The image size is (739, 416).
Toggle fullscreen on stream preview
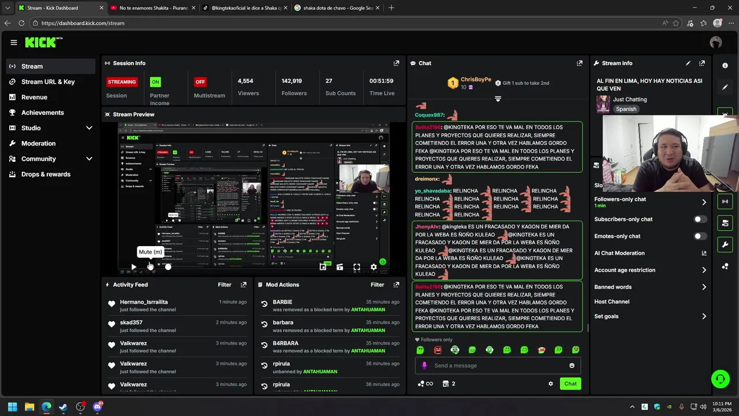(x=357, y=267)
